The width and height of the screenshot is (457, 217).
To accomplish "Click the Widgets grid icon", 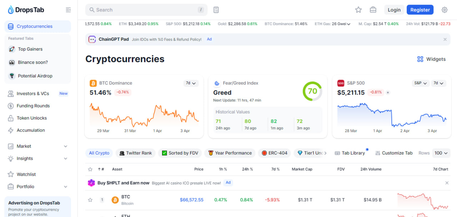I will tap(420, 59).
